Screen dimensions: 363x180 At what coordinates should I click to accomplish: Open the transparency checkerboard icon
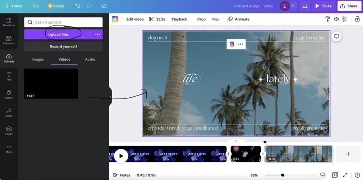coord(345,19)
